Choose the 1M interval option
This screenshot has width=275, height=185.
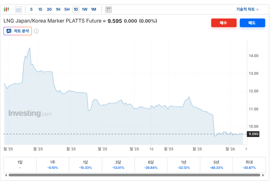coord(94,9)
